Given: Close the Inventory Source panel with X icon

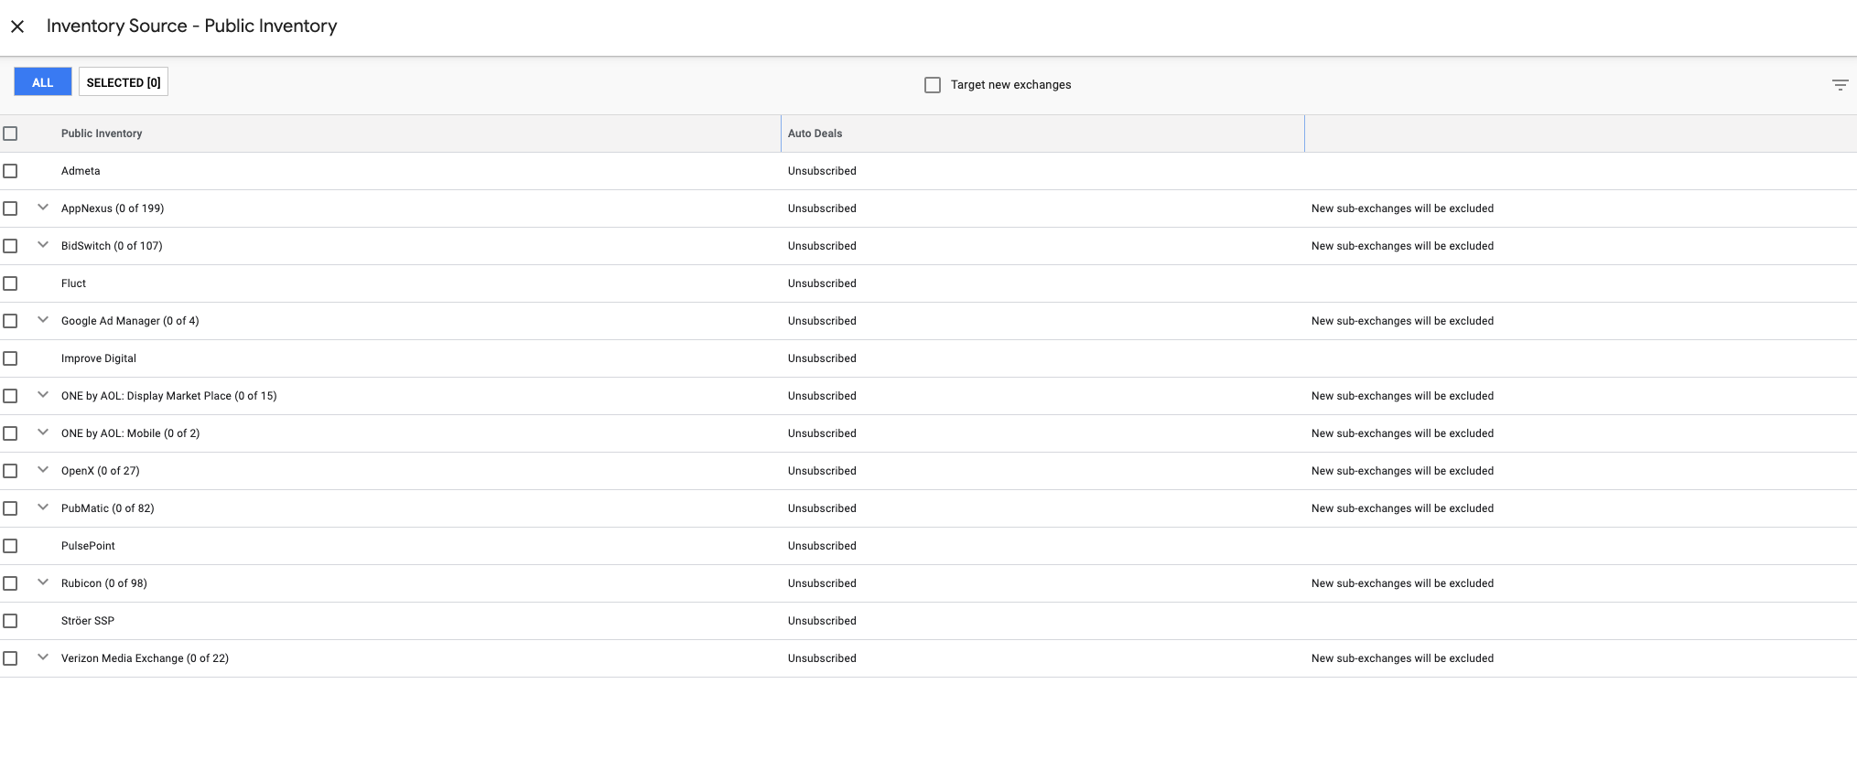Looking at the screenshot, I should (x=17, y=27).
